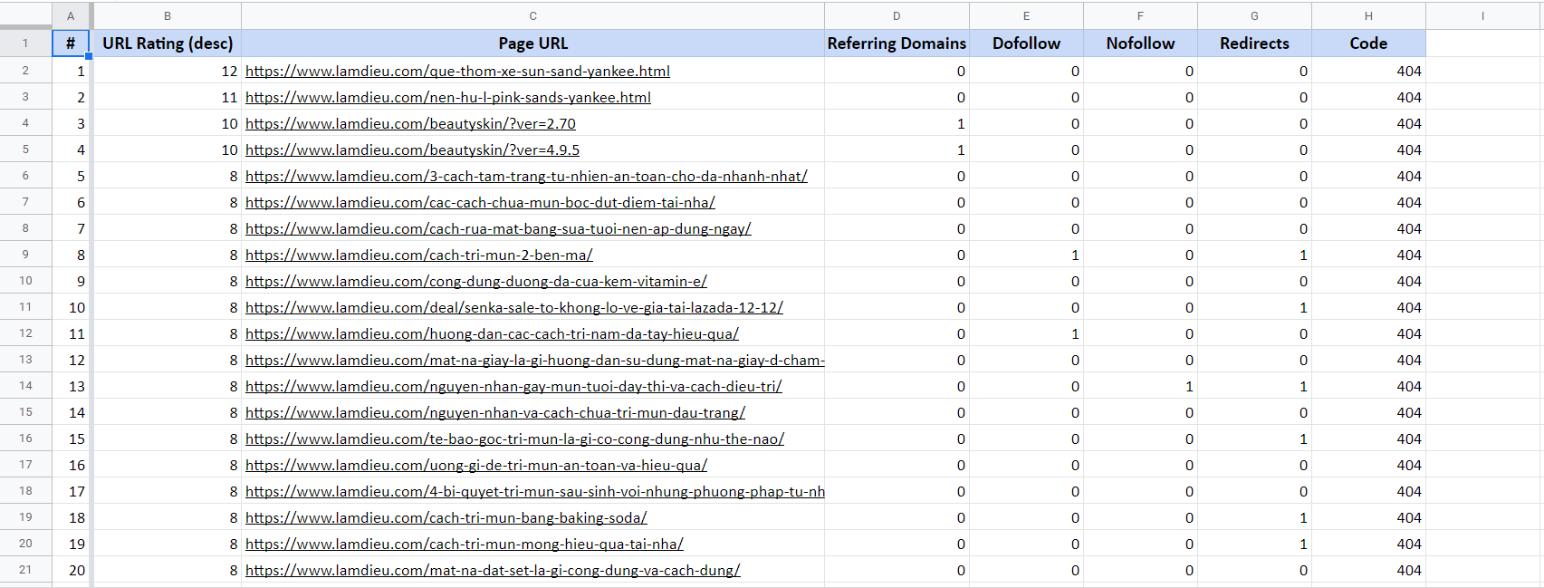The image size is (1544, 588).
Task: Select Referring Domains cell for beautyskin ver=2.70
Action: point(897,123)
